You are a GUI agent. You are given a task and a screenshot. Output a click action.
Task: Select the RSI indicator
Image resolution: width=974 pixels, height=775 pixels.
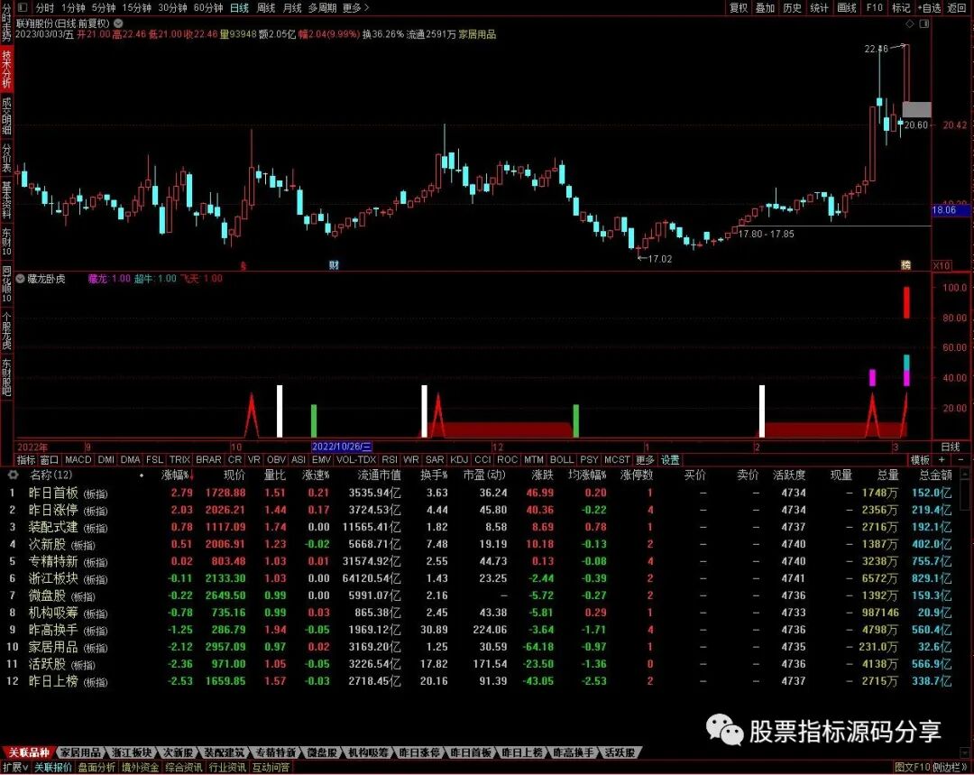point(390,460)
